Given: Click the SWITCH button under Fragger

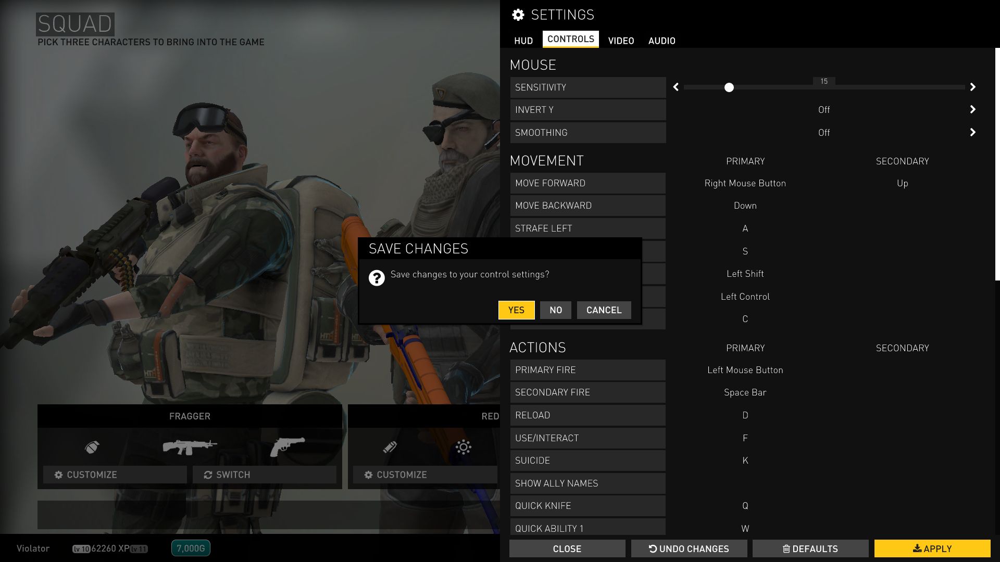Looking at the screenshot, I should [x=264, y=475].
